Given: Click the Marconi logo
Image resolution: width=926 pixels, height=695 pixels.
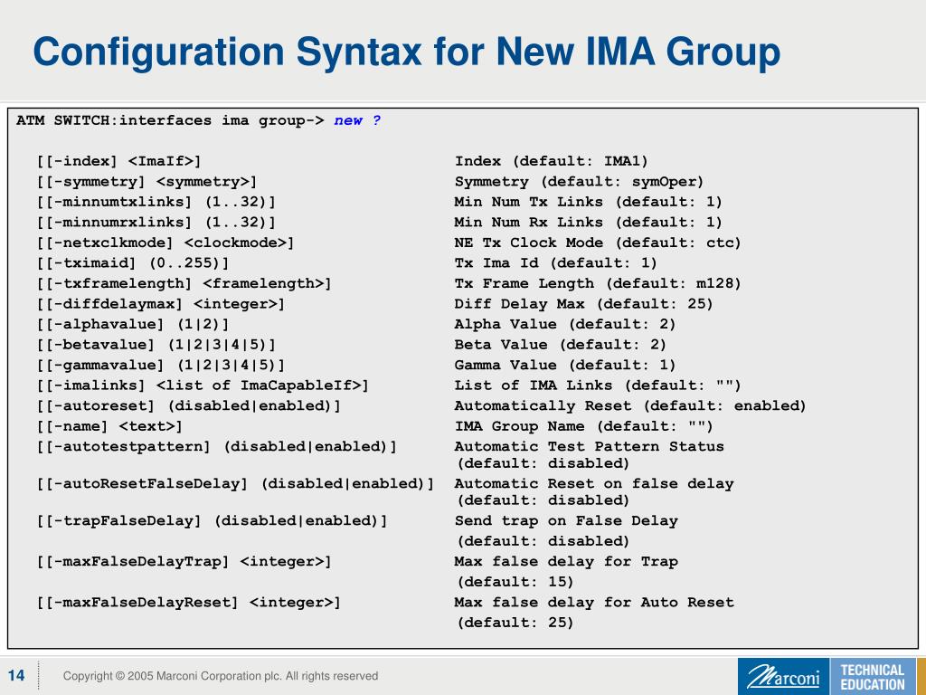Looking at the screenshot, I should coord(783,676).
